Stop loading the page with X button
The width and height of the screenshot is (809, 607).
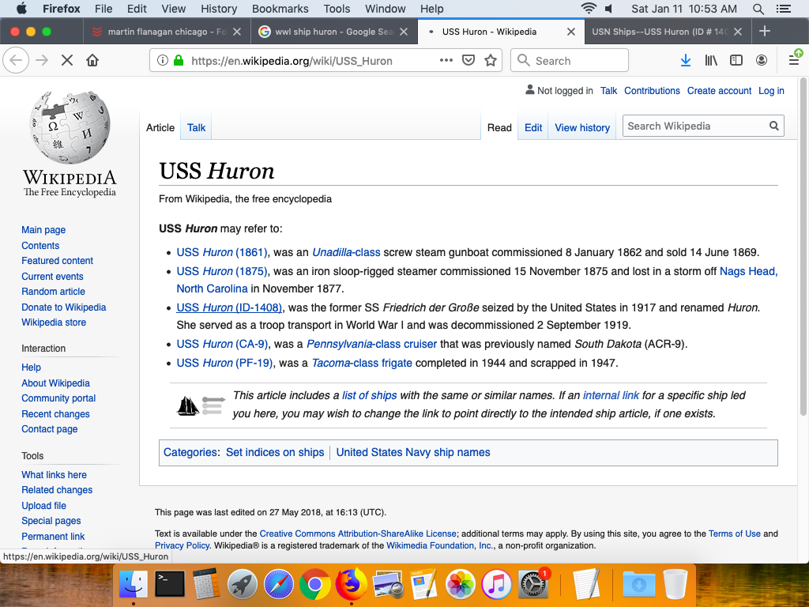click(x=67, y=60)
